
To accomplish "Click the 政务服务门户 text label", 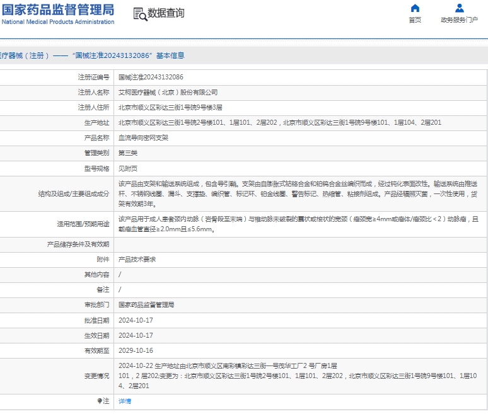I will 460,20.
